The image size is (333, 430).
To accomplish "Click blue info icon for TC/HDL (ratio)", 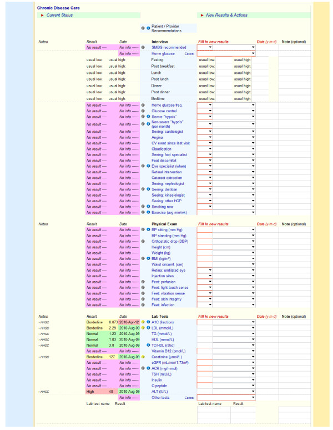I will pyautogui.click(x=148, y=345).
